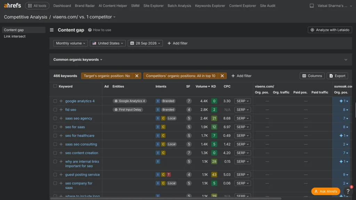Select all keywords with header checkbox
Viewport: 356px width, 200px height.
click(x=55, y=86)
